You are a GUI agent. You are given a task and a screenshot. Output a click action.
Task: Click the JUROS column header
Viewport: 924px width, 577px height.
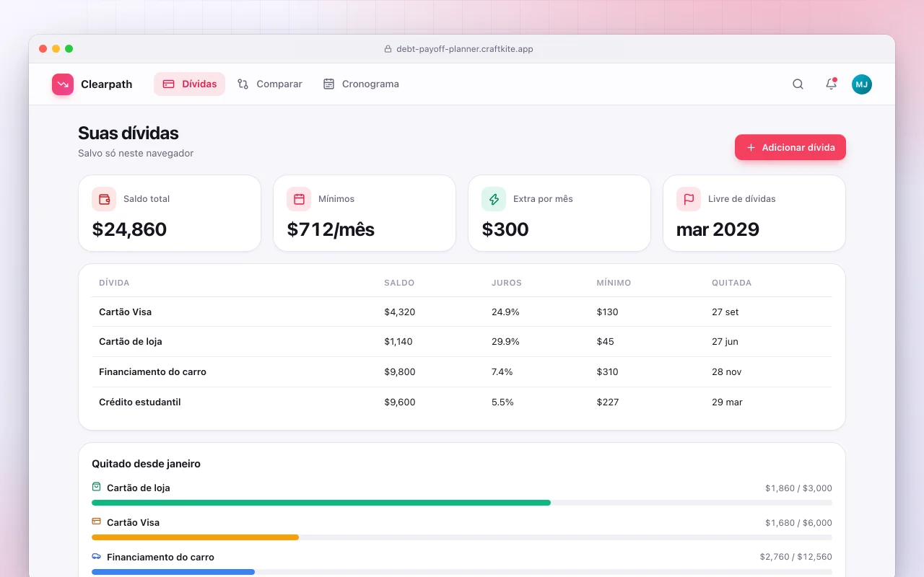click(x=507, y=283)
